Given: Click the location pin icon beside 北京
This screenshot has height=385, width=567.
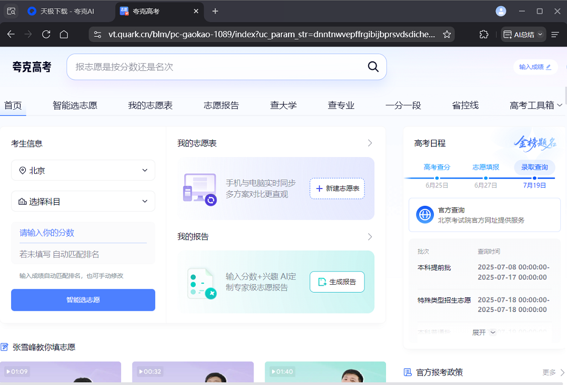Looking at the screenshot, I should [23, 170].
